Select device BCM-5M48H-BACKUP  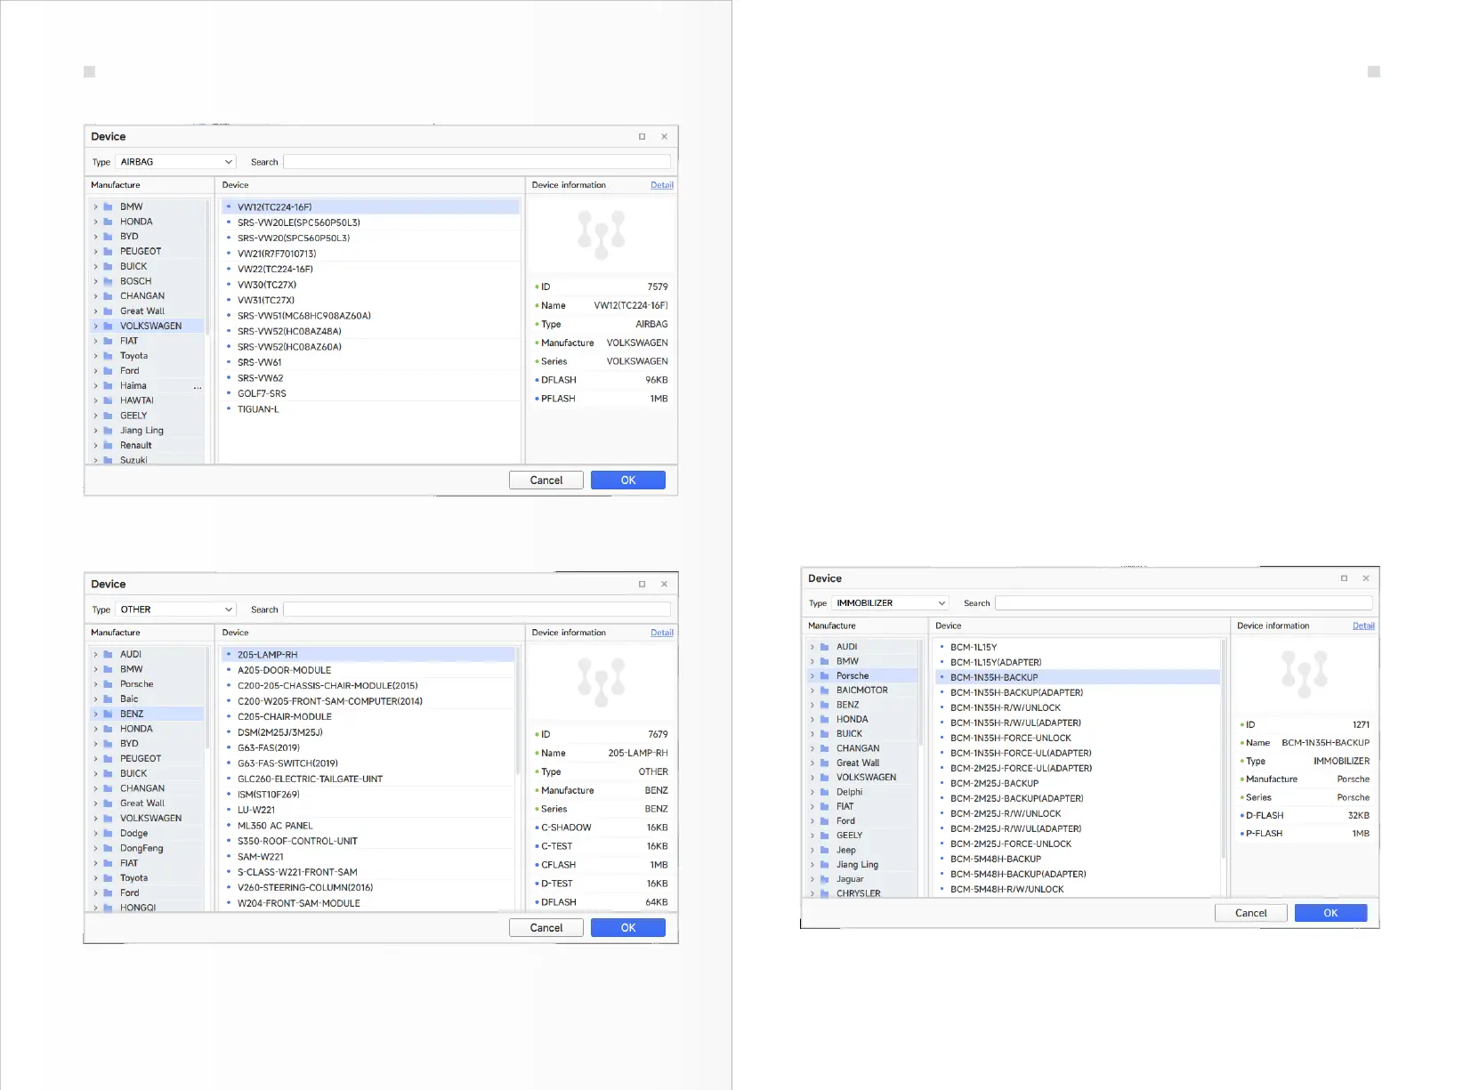1078,859
